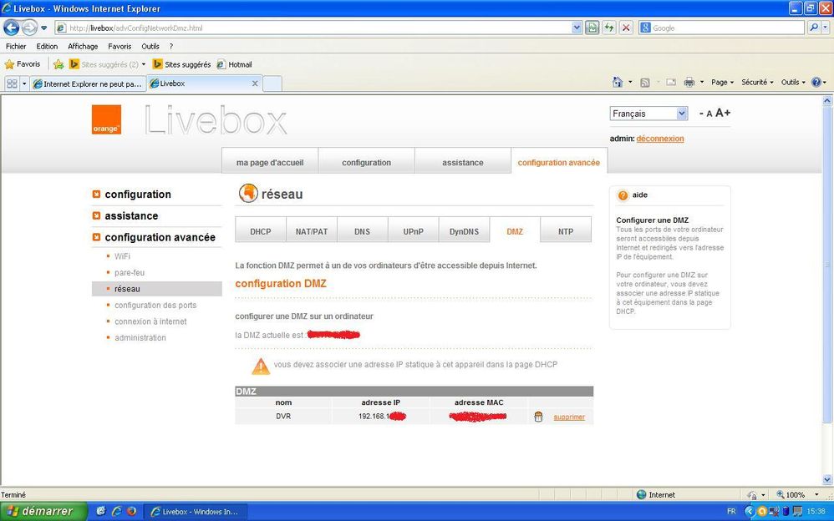Click the déconnexion link
This screenshot has height=521, width=834.
pyautogui.click(x=659, y=139)
